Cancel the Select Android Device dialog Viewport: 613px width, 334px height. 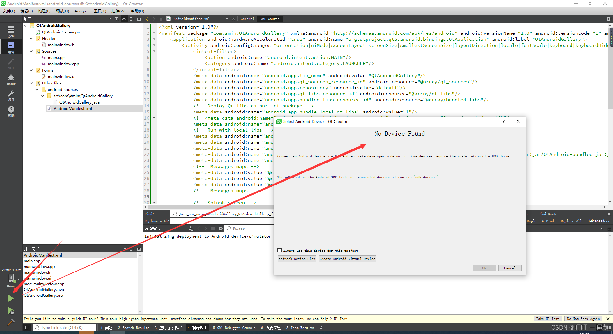click(510, 268)
